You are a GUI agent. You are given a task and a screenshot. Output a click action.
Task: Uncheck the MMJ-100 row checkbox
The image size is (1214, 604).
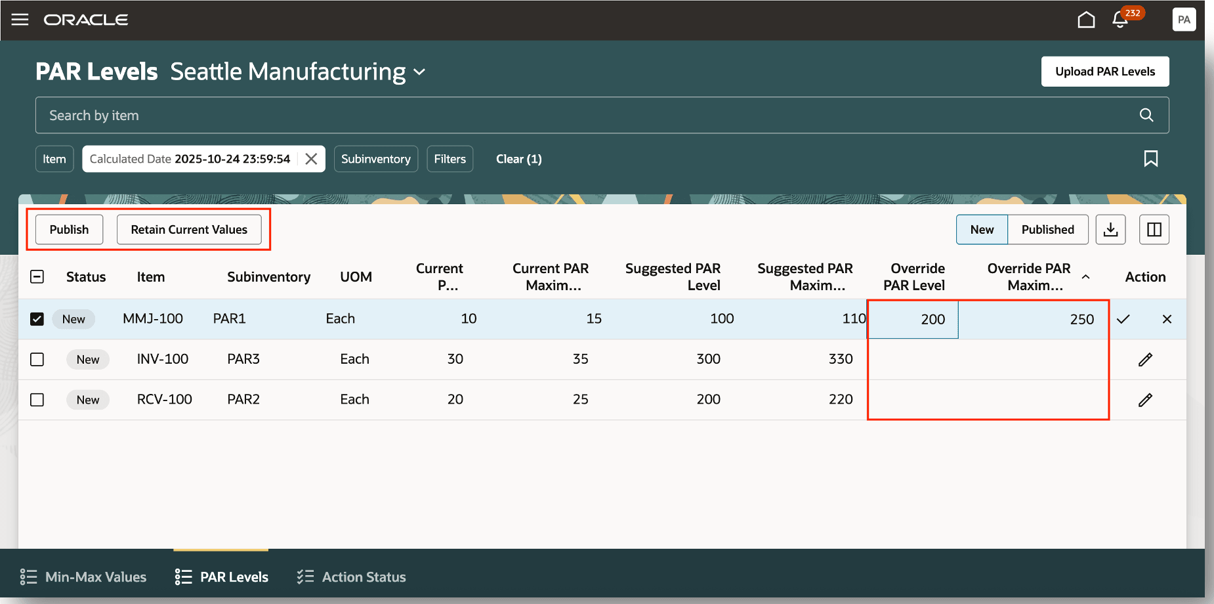tap(37, 319)
